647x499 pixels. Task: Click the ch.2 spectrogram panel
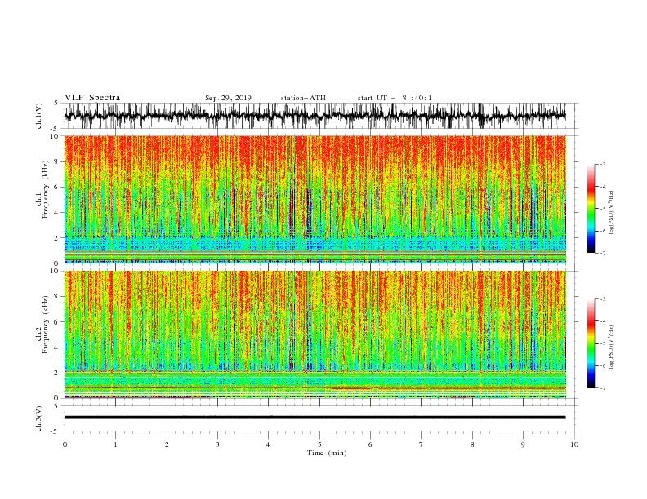click(315, 334)
